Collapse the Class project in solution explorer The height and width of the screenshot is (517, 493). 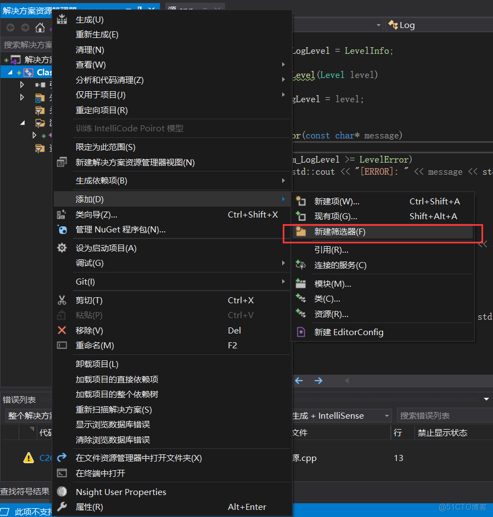tap(10, 72)
